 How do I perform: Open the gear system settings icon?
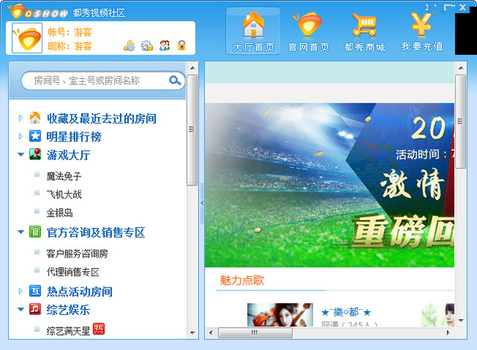tap(147, 45)
